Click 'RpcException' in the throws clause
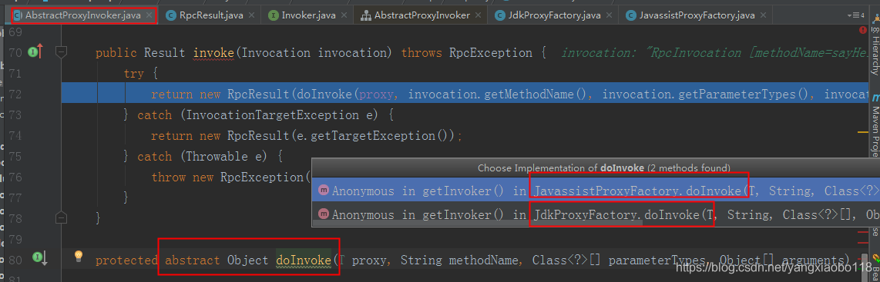Viewport: 880px width, 282px height. coord(491,53)
